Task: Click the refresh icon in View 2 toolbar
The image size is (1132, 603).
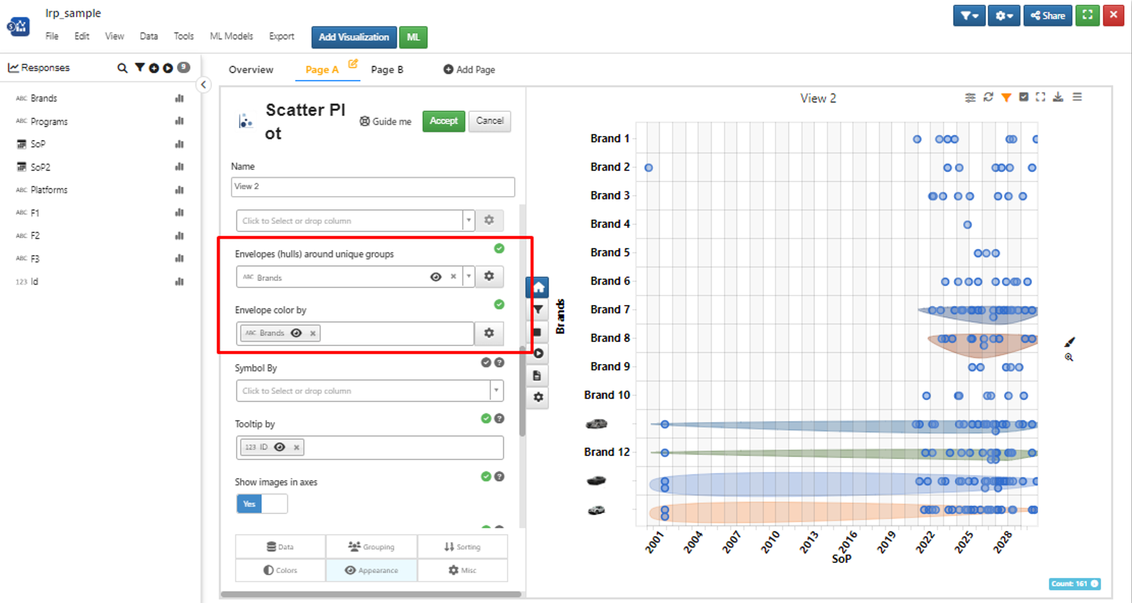Action: tap(988, 98)
